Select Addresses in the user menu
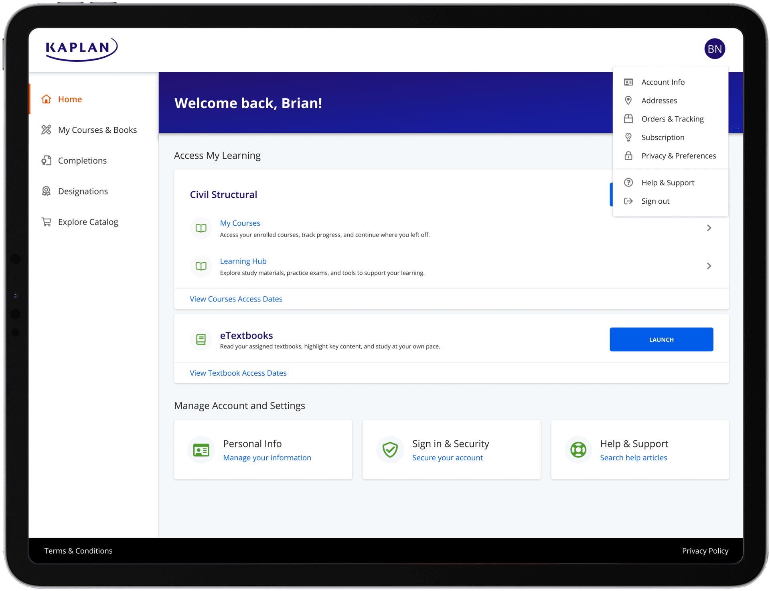The image size is (770, 591). coord(671,100)
